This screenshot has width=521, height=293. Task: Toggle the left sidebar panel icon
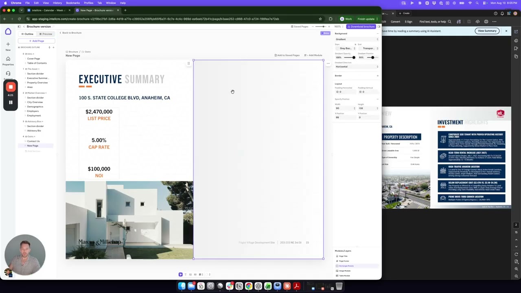(19, 26)
